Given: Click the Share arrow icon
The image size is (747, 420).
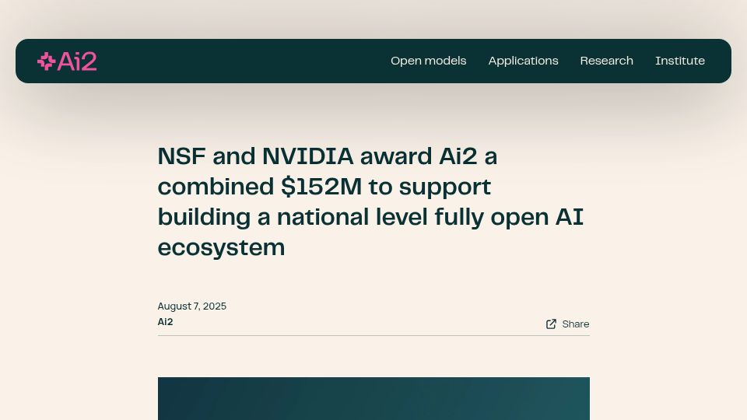Looking at the screenshot, I should coord(551,324).
